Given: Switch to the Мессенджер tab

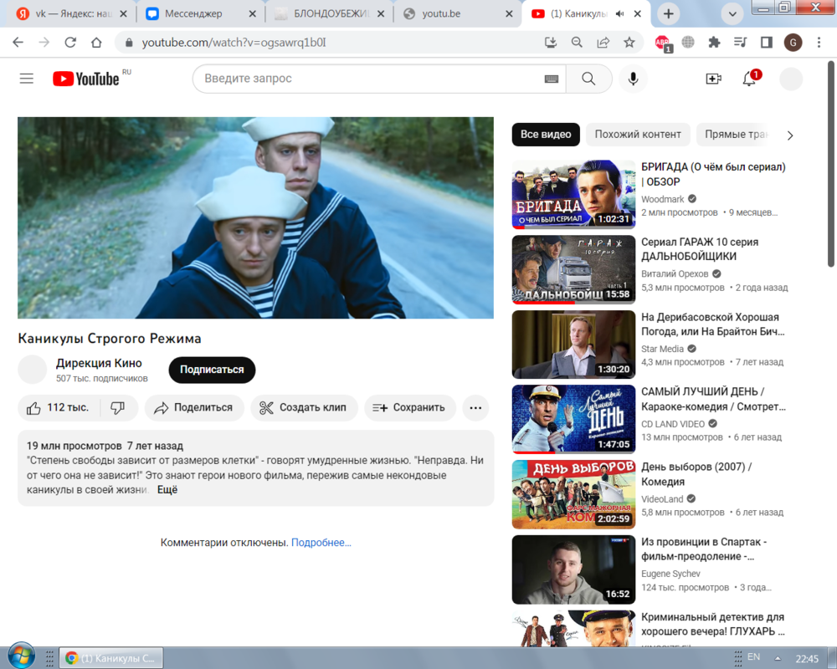Looking at the screenshot, I should coord(201,14).
